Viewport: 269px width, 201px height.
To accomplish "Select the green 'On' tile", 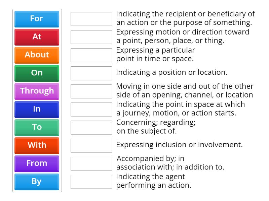I will point(36,73).
